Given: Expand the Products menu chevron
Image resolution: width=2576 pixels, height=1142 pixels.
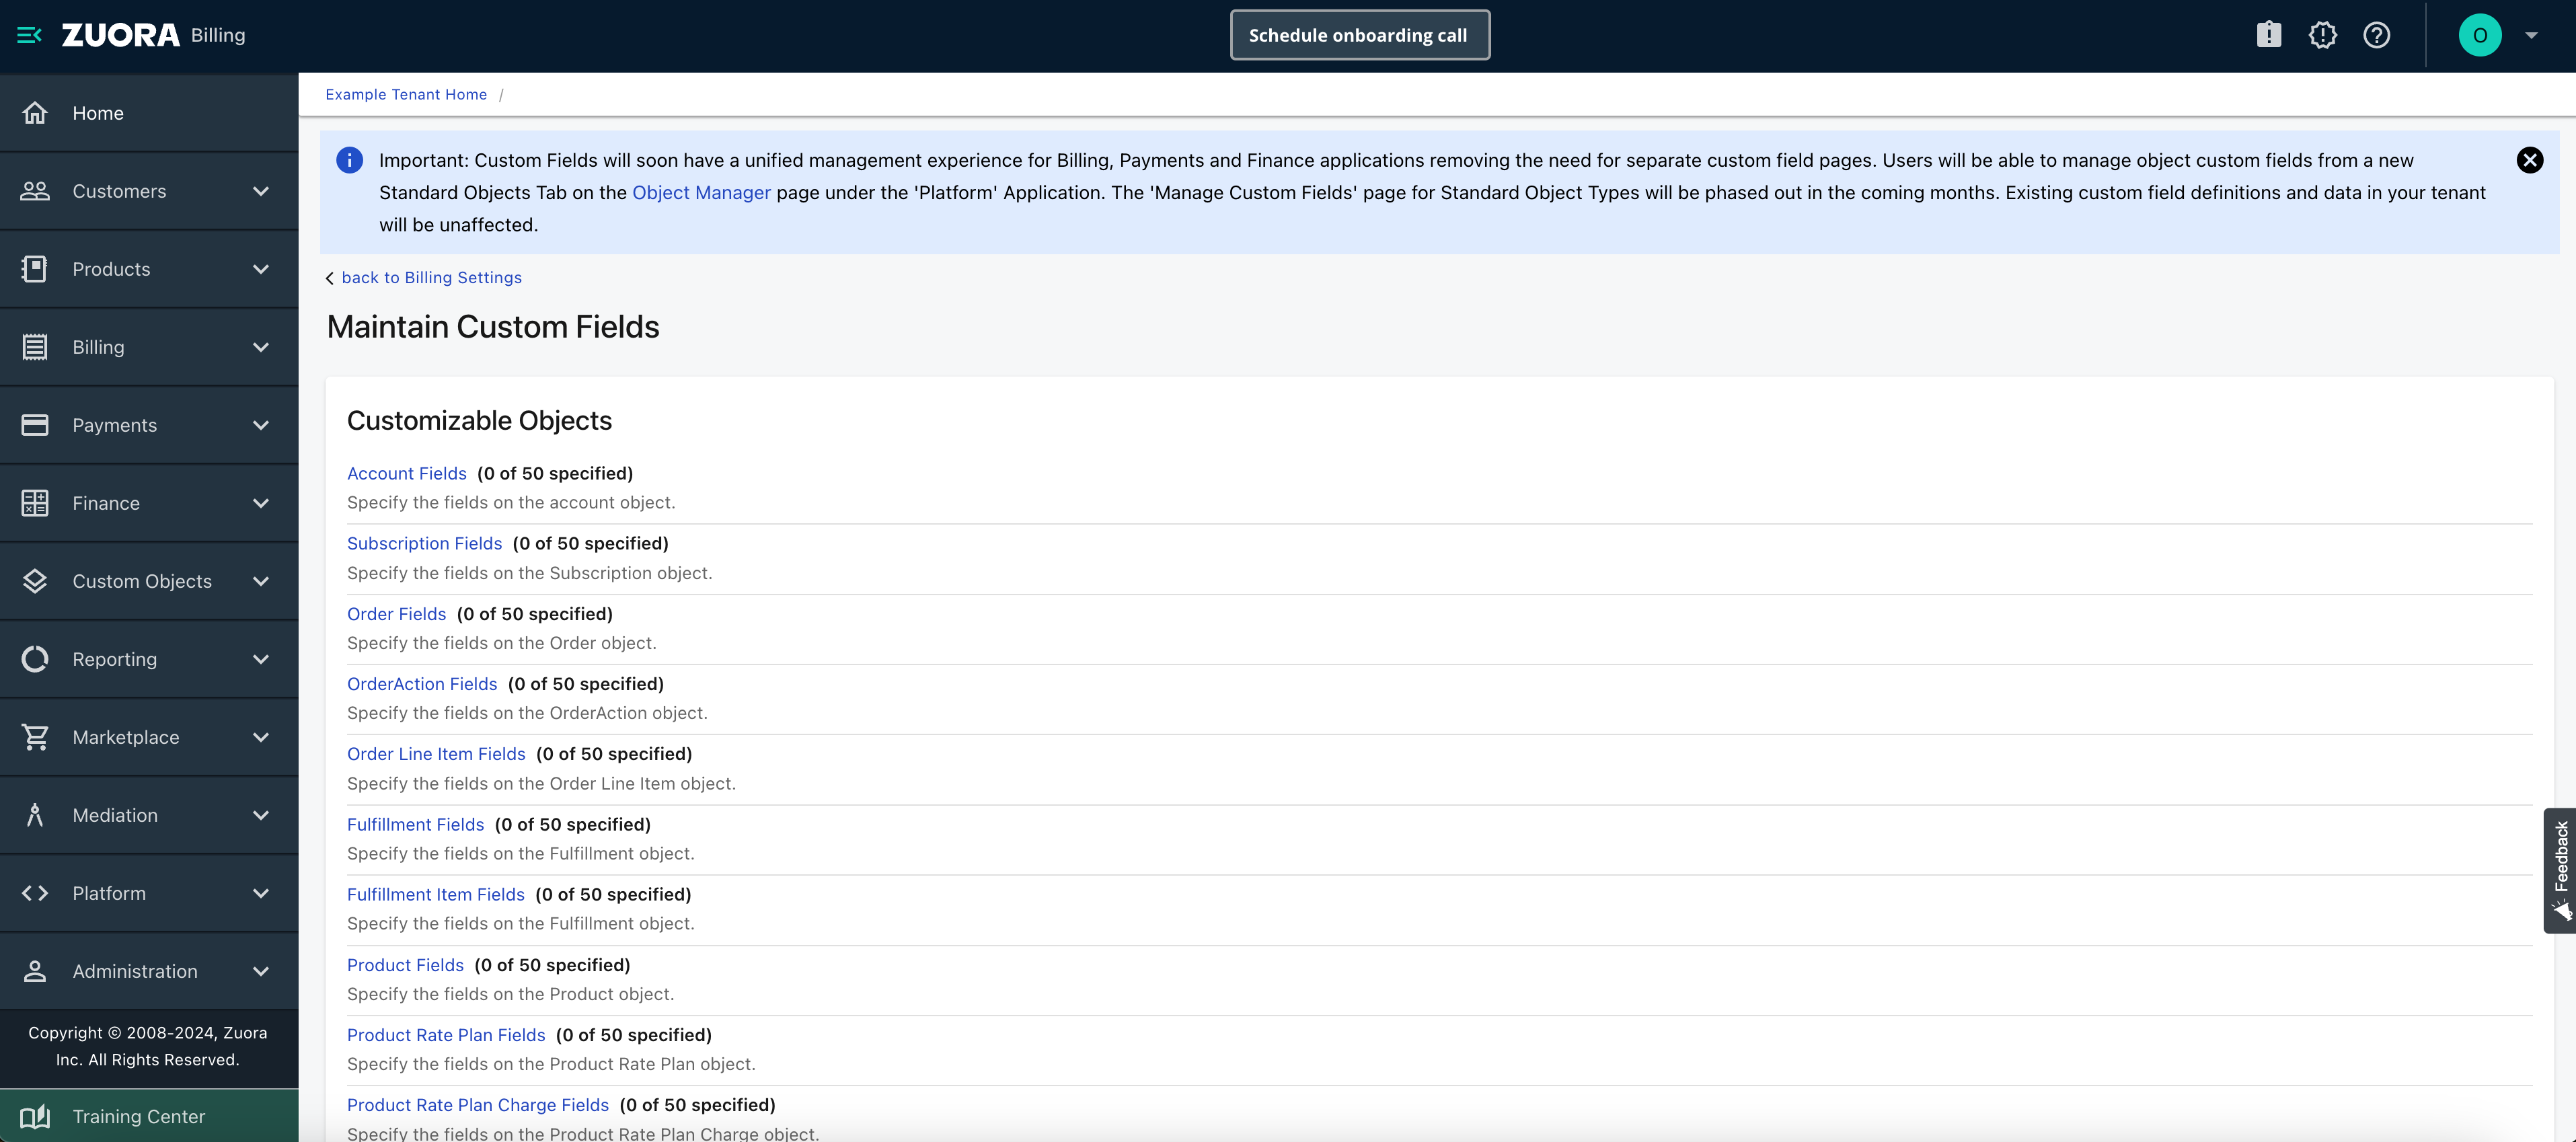Looking at the screenshot, I should [x=261, y=269].
